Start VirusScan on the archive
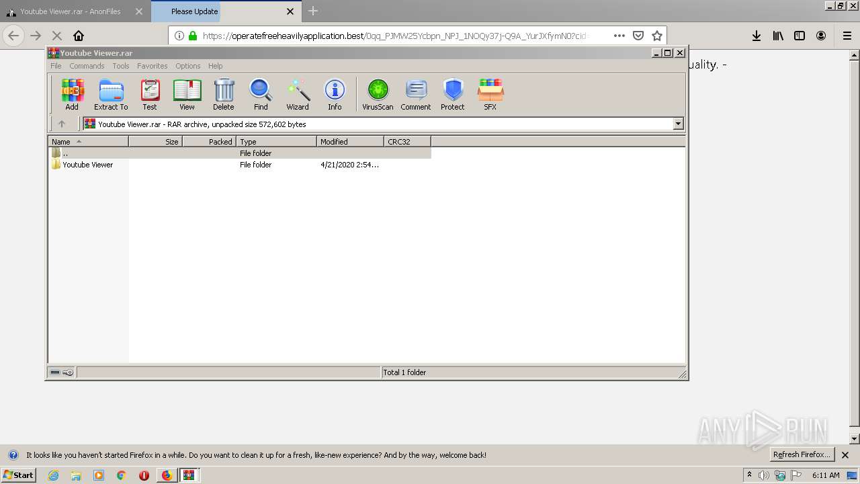 (378, 94)
